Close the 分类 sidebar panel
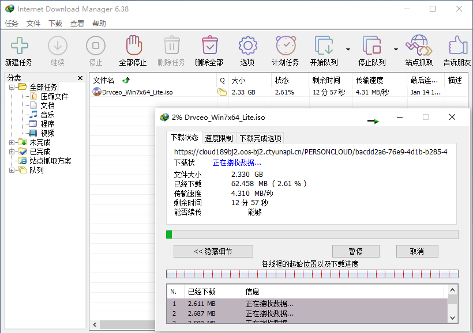Viewport: 473px width, 333px height. [80, 78]
